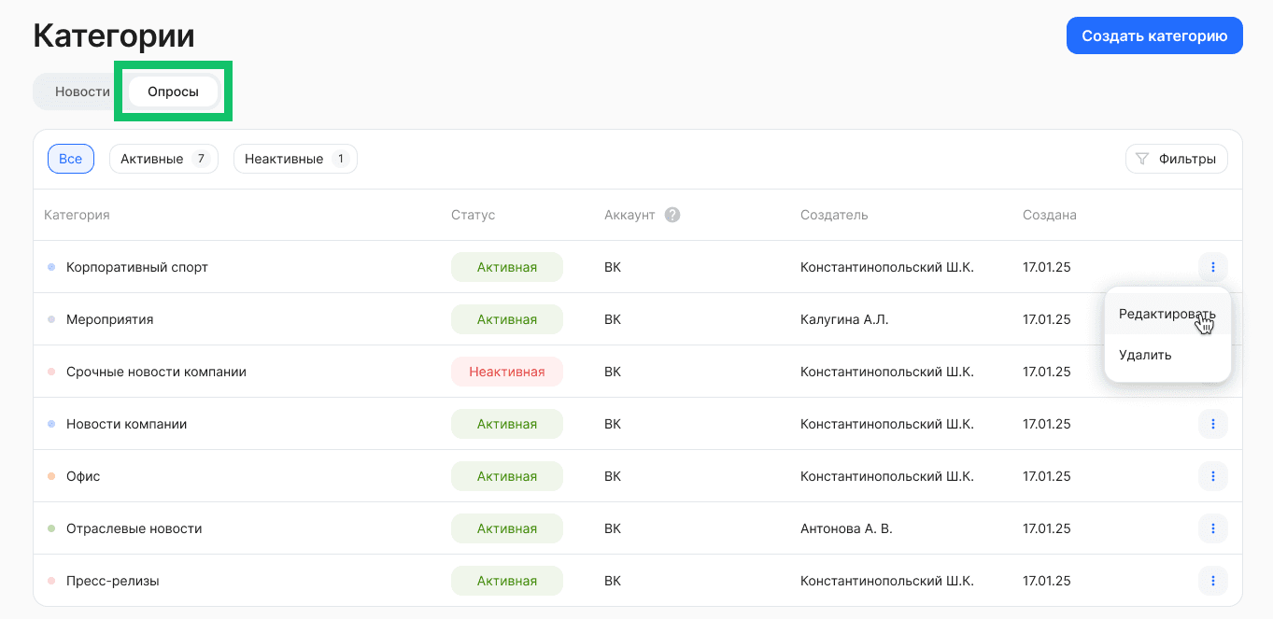Select the Опросы tab

pos(173,91)
